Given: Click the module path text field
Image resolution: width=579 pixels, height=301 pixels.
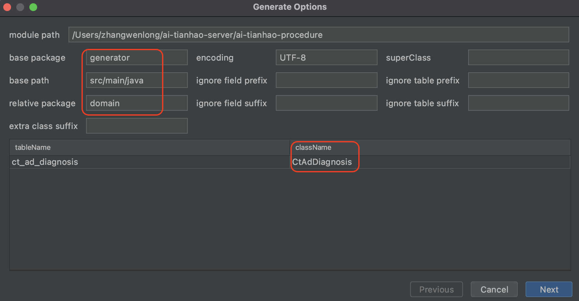Looking at the screenshot, I should coord(319,35).
